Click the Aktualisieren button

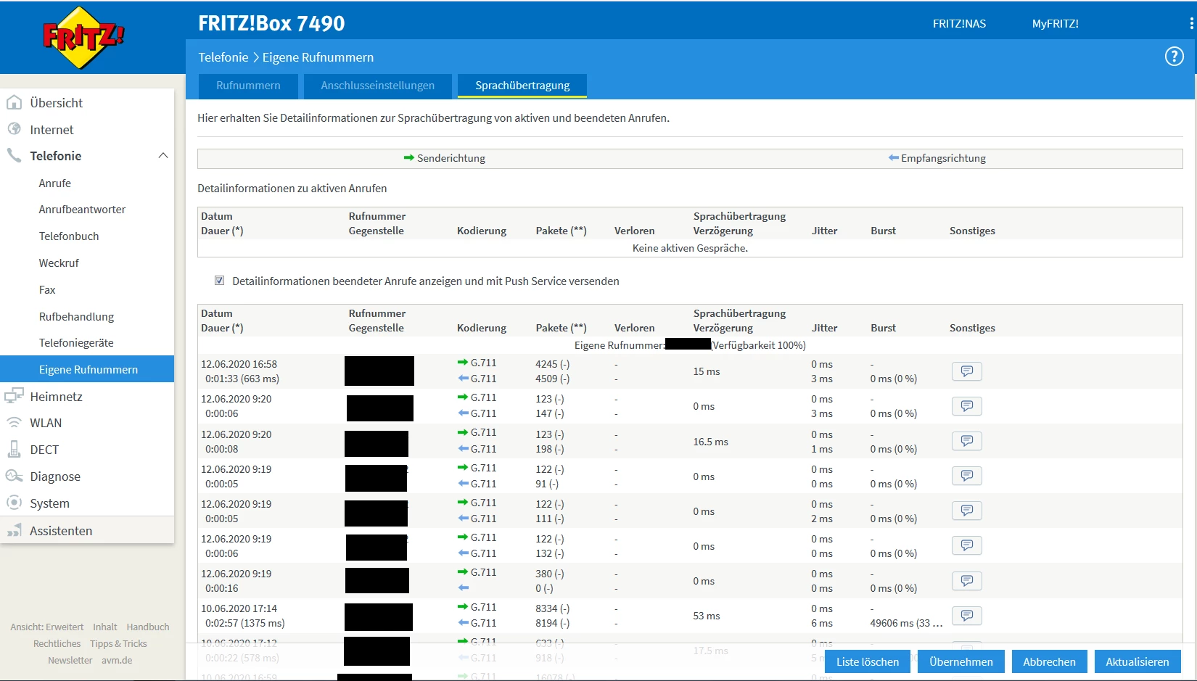click(x=1137, y=661)
